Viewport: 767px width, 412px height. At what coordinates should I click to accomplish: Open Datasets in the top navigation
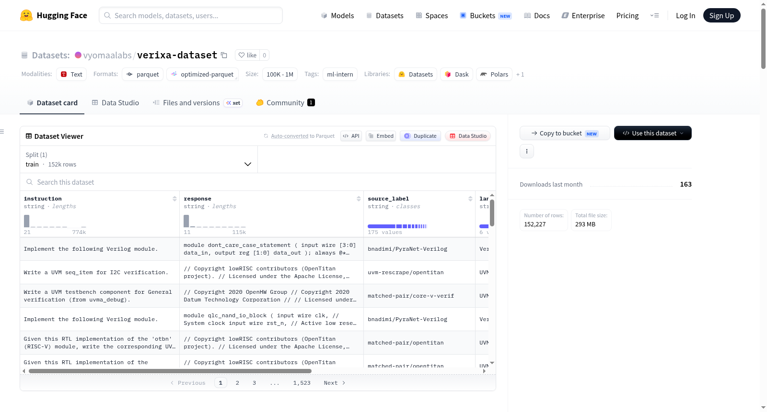click(384, 15)
